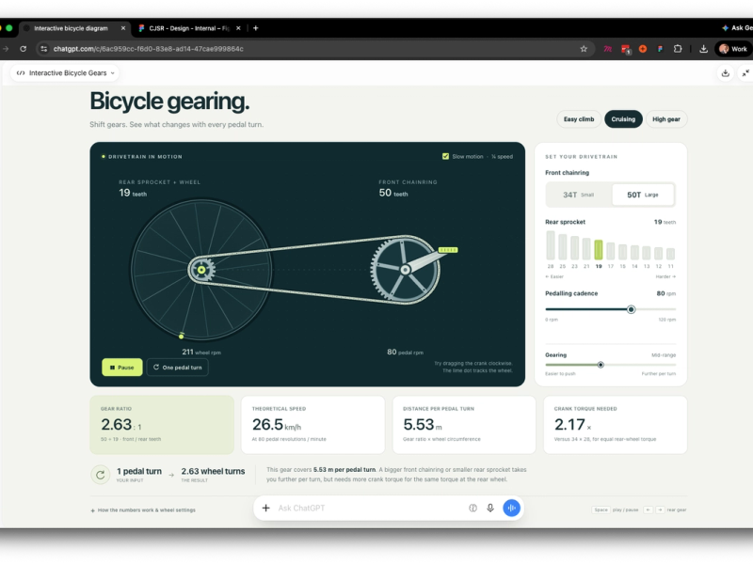Select the 12-tooth rear sprocket bar
This screenshot has height=564, width=753.
click(x=658, y=253)
